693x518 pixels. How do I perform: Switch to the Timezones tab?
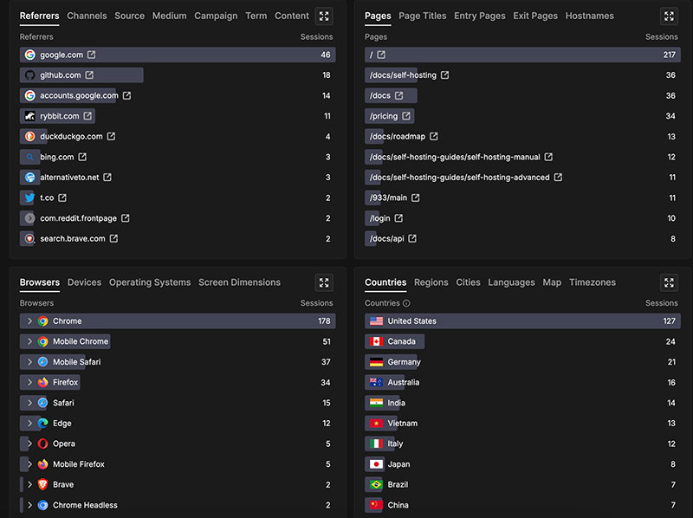point(593,282)
